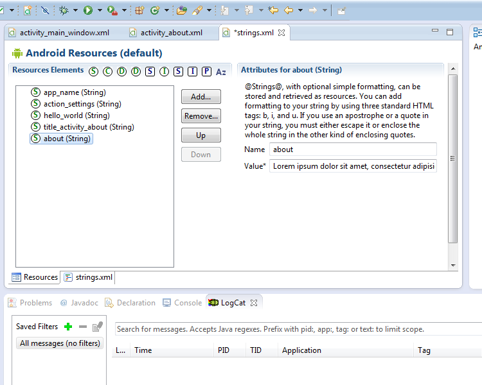Toggle the D filter icon next to C
The image size is (482, 385).
click(x=121, y=71)
